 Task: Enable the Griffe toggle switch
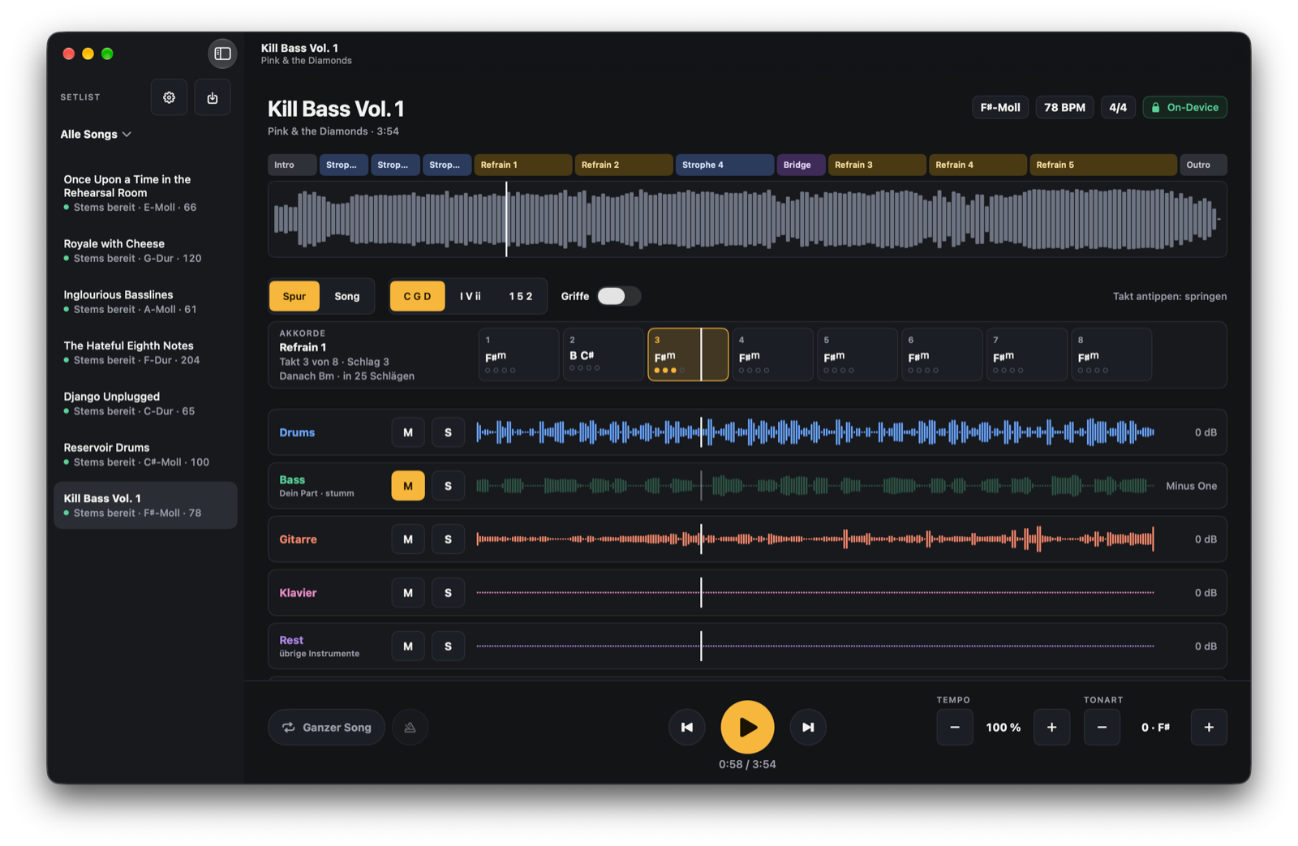tap(619, 296)
